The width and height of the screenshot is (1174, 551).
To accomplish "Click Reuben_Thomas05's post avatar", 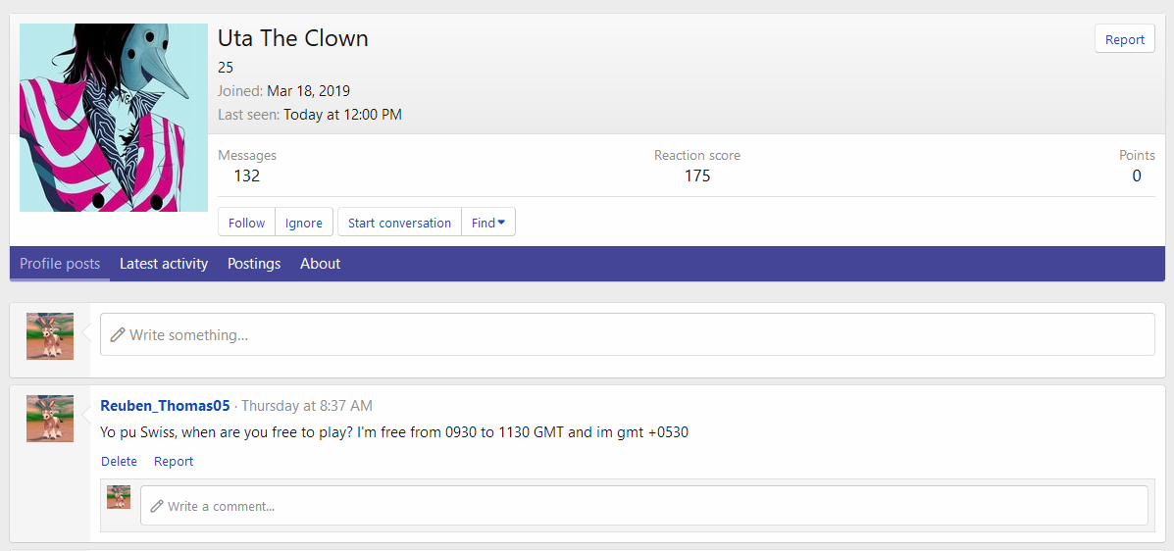I will 49,419.
